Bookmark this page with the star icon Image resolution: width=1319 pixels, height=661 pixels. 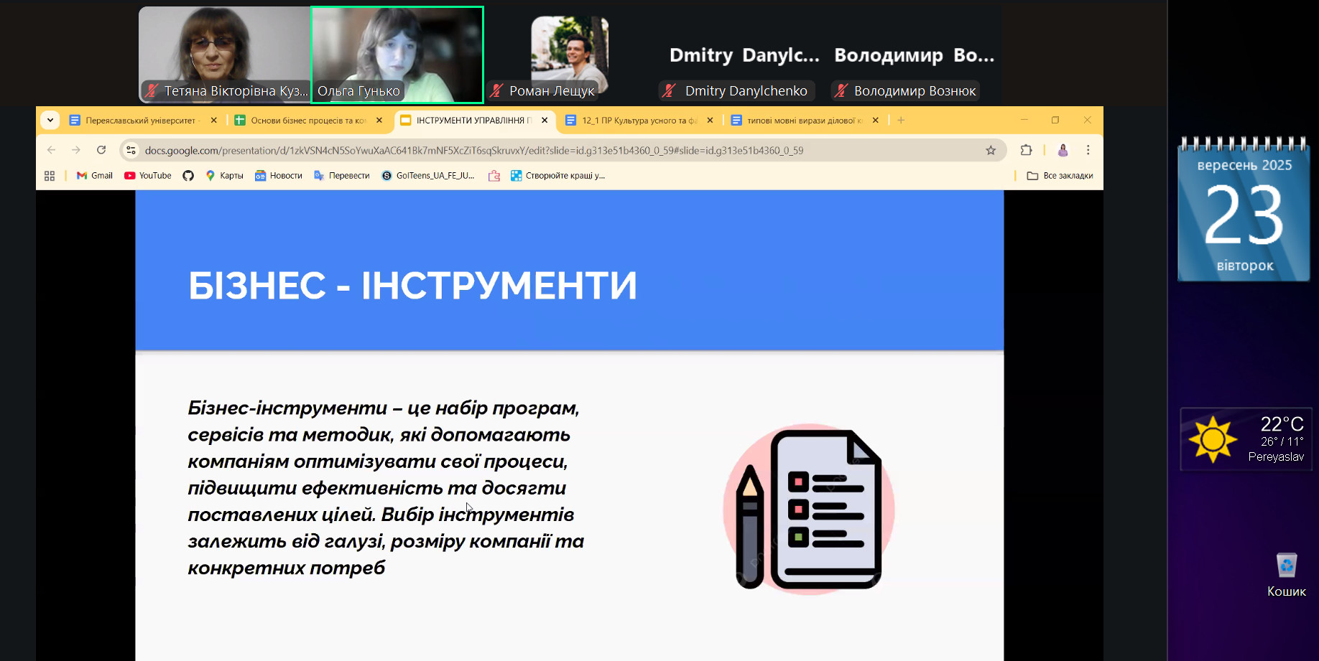pyautogui.click(x=991, y=150)
